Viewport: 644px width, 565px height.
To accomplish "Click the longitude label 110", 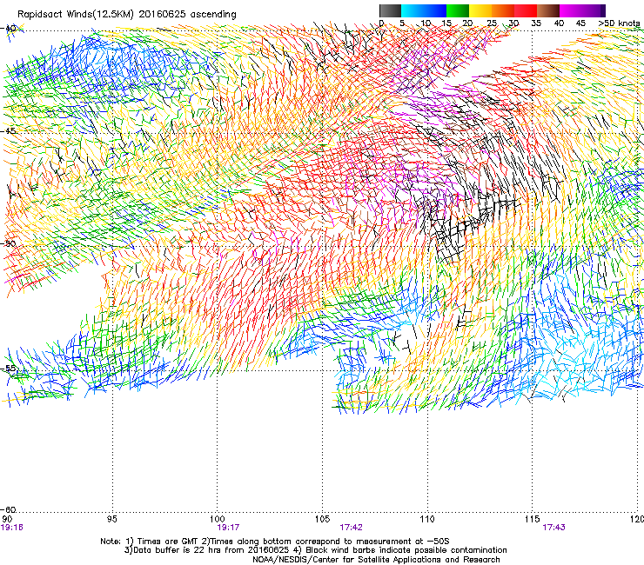I will pyautogui.click(x=427, y=520).
